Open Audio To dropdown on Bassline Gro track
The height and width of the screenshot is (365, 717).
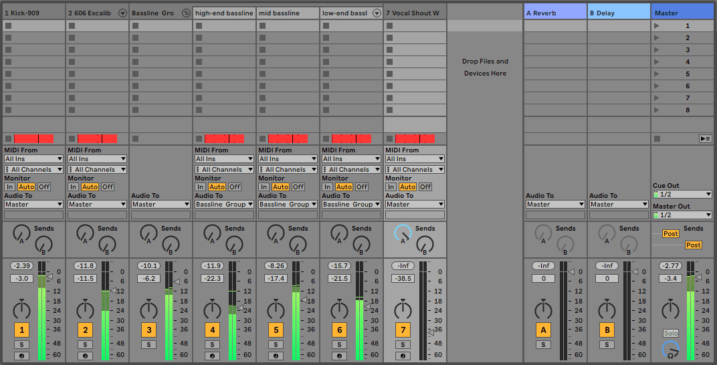click(161, 204)
